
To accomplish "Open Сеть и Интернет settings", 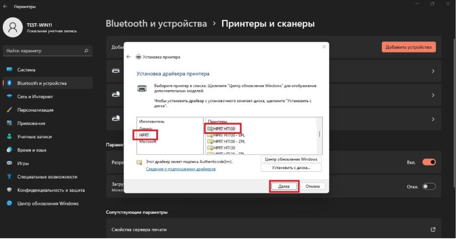I will [x=35, y=97].
